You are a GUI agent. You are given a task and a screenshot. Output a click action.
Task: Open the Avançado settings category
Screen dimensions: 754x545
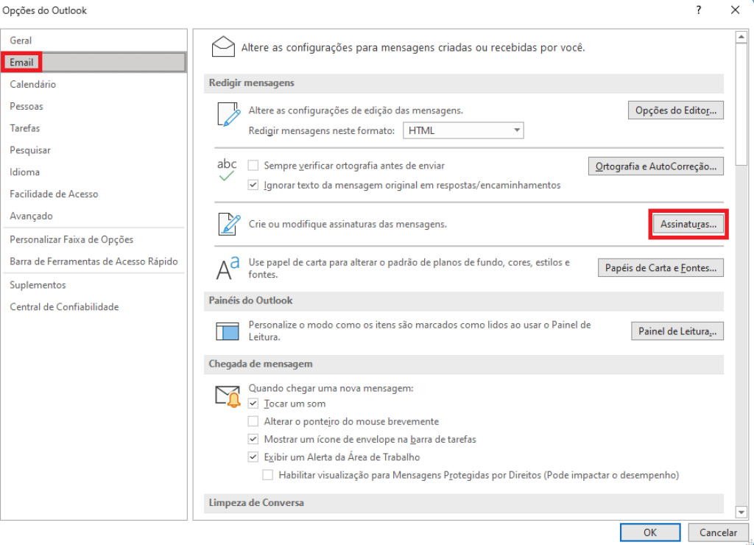94,216
